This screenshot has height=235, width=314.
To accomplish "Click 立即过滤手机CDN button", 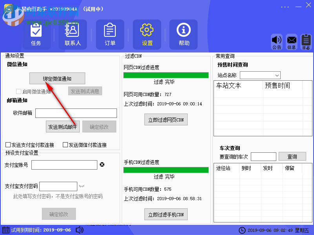I will pyautogui.click(x=166, y=214).
